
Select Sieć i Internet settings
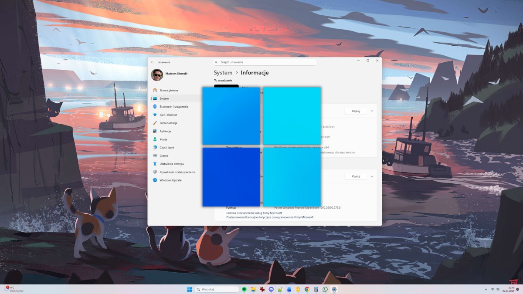point(170,115)
